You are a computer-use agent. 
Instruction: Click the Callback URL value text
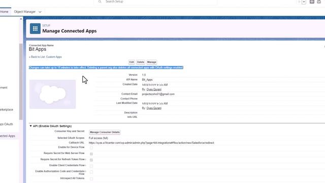point(151,143)
